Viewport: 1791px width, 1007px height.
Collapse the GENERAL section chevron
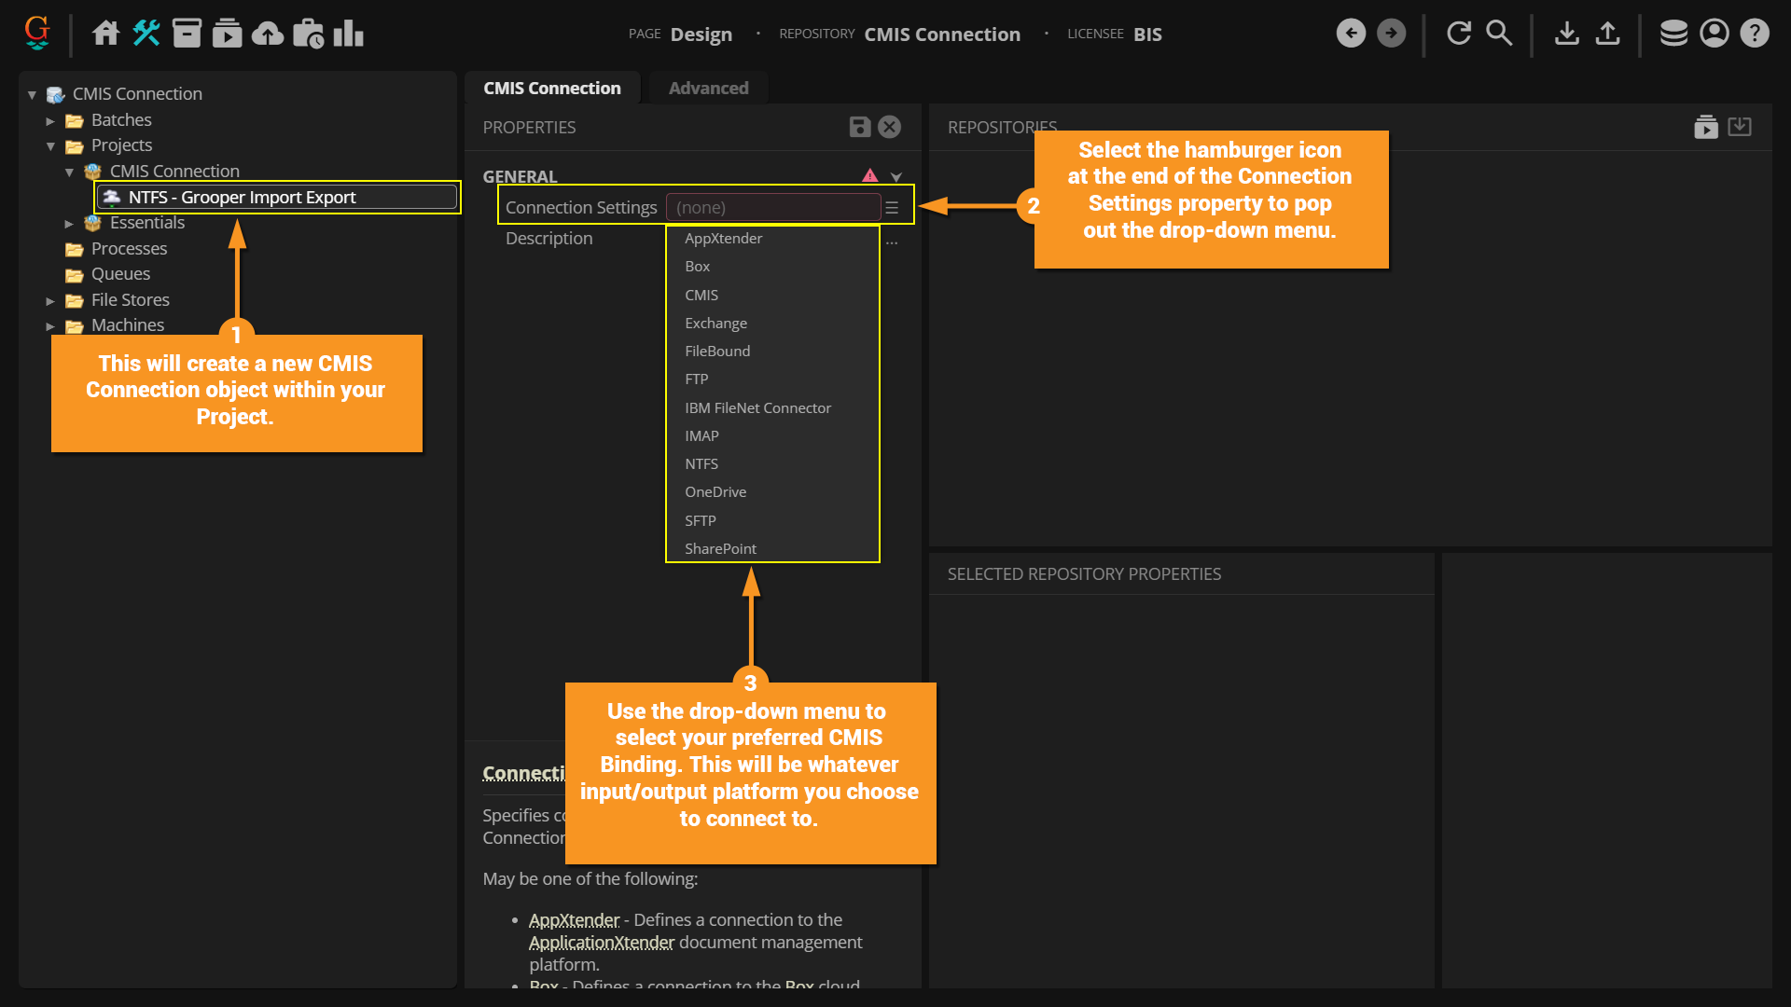896,177
